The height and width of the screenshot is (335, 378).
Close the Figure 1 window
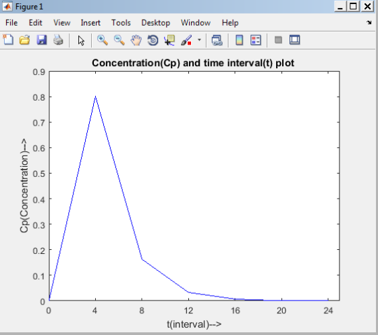pyautogui.click(x=367, y=6)
